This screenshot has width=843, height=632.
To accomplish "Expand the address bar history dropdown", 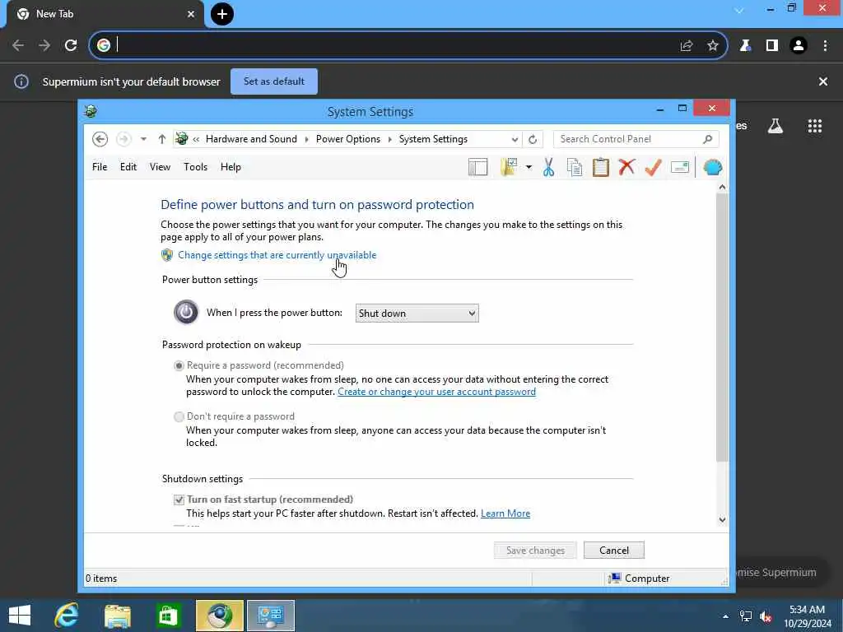I will coord(515,139).
